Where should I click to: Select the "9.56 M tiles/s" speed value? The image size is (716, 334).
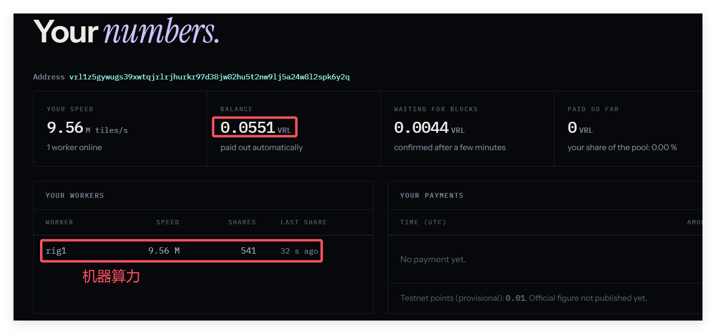87,128
